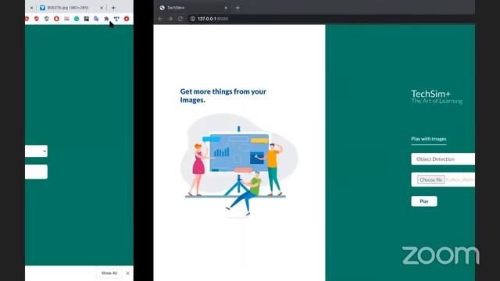Click the site info icon before 127.0.0.1
500x281 pixels.
[x=193, y=19]
